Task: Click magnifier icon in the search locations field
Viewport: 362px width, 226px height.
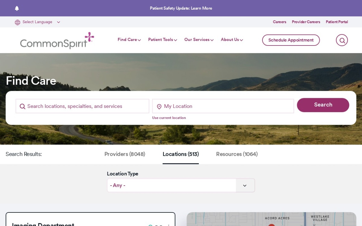Action: pyautogui.click(x=22, y=106)
